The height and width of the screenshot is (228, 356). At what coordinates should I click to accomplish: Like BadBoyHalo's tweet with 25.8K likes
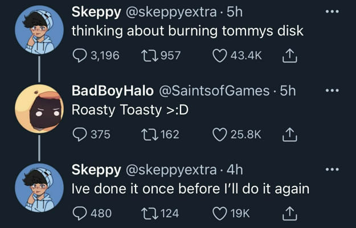point(219,134)
